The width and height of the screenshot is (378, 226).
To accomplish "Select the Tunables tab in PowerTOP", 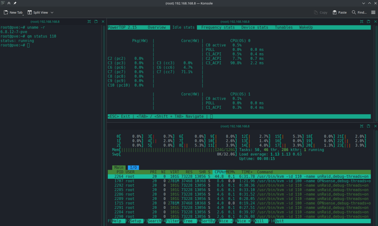I will point(283,28).
